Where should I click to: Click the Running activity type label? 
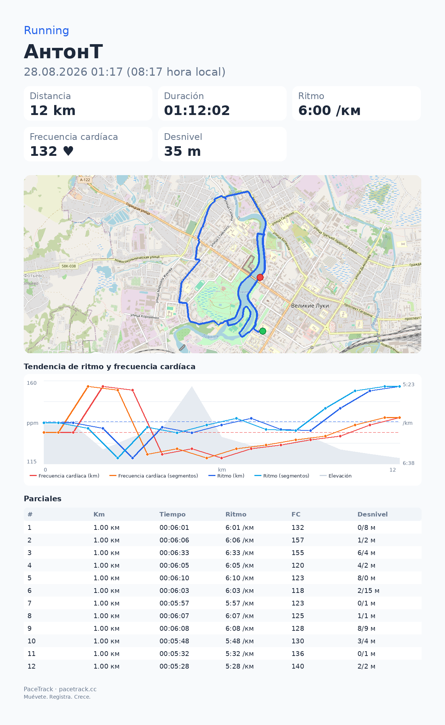pyautogui.click(x=46, y=30)
